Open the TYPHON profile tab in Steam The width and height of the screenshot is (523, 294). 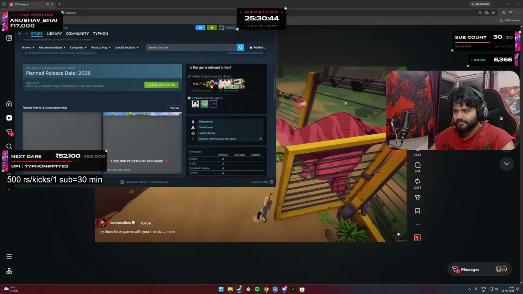pyautogui.click(x=101, y=33)
